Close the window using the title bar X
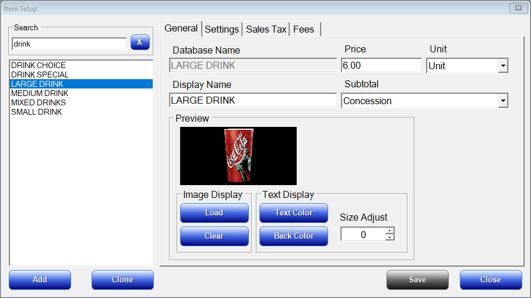Screen dimensions: 531x298 (519, 8)
